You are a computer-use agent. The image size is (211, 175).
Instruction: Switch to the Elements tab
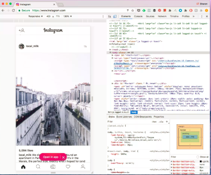pyautogui.click(x=126, y=16)
